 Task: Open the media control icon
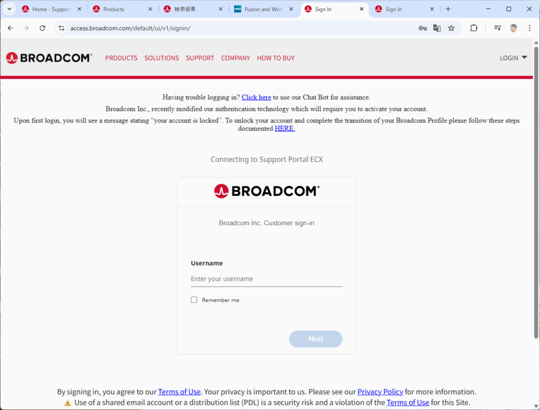coord(498,28)
